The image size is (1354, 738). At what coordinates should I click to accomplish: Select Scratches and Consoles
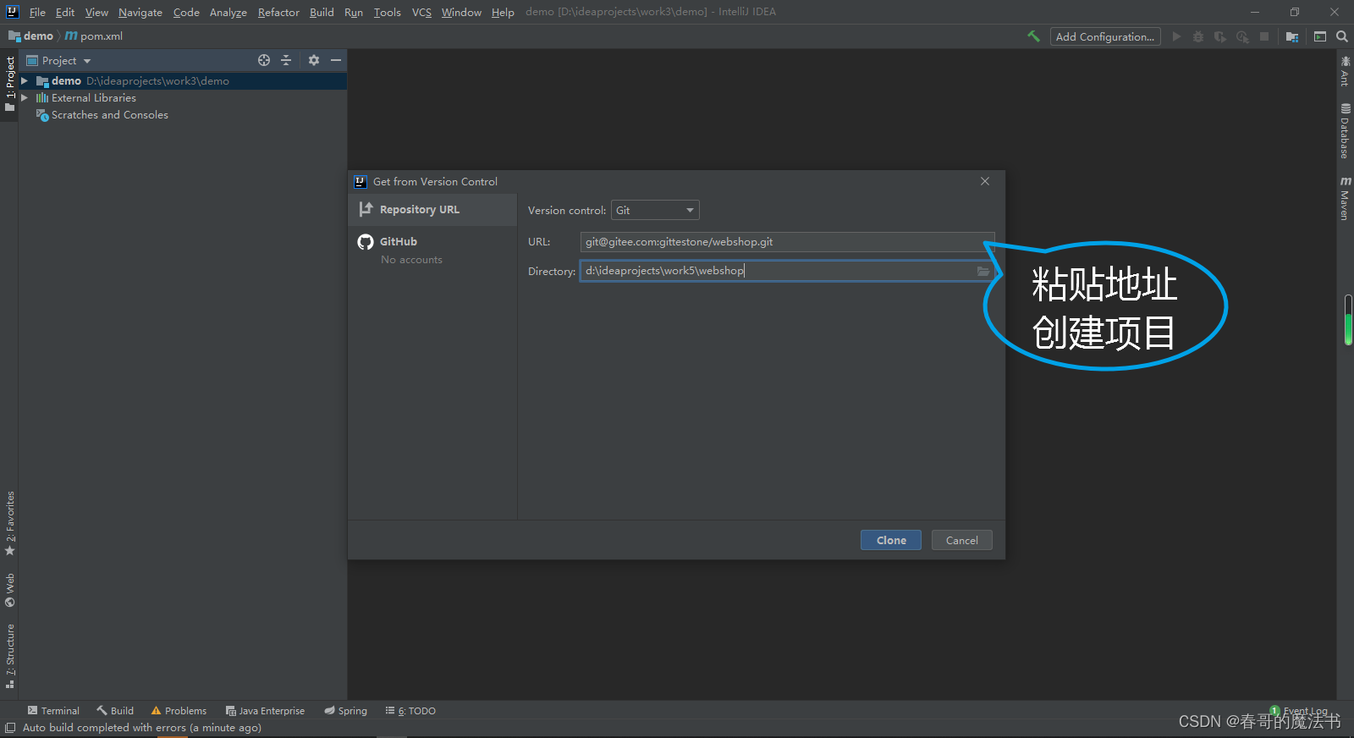(109, 115)
